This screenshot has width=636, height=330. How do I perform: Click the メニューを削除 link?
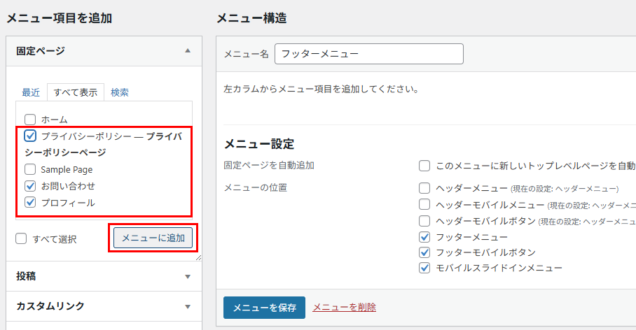344,307
